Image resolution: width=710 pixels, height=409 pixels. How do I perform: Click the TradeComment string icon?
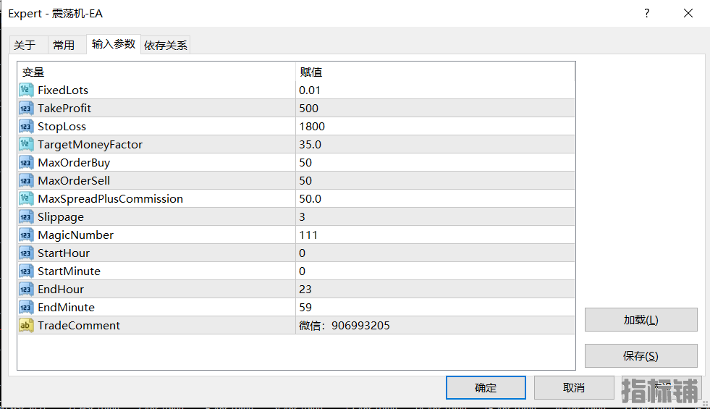(x=26, y=325)
